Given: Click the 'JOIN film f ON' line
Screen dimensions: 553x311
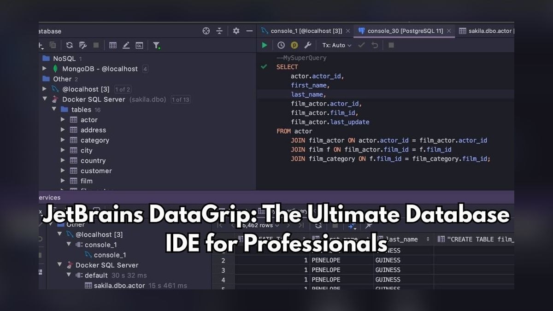Looking at the screenshot, I should pos(371,150).
